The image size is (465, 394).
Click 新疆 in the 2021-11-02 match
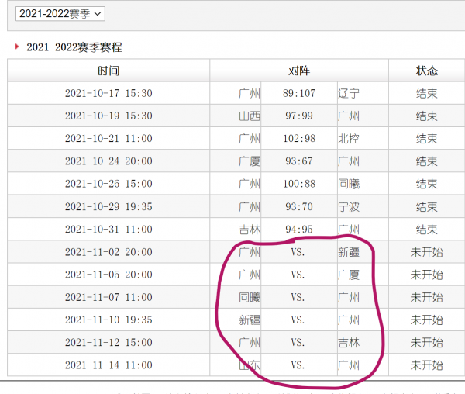click(x=349, y=252)
